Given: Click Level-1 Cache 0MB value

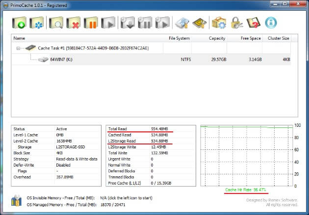Looking at the screenshot, I should click(60, 135).
